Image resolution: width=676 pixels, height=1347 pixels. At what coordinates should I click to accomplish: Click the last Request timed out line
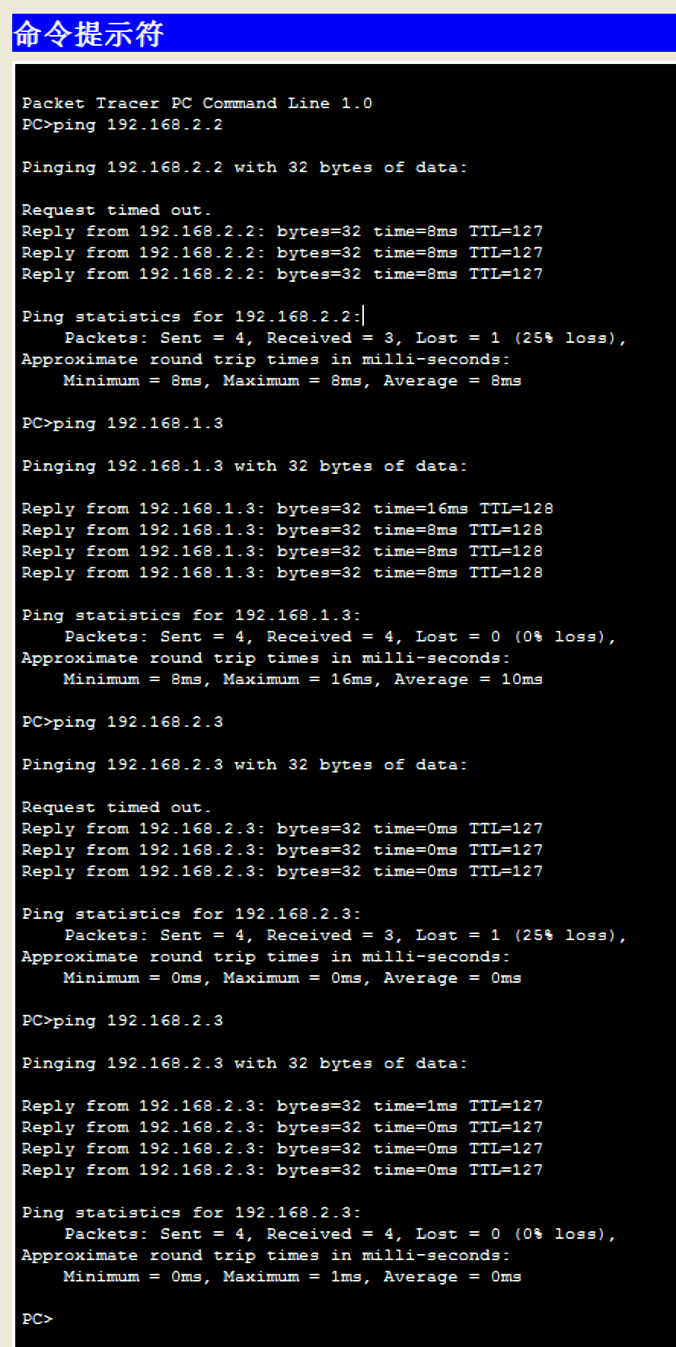coord(116,807)
